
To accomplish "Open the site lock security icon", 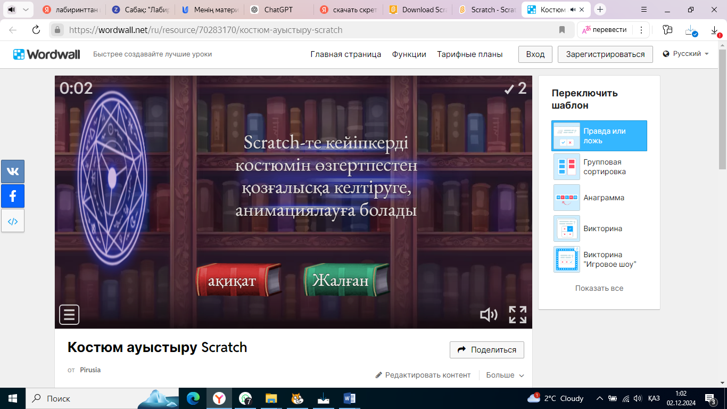I will pos(57,30).
